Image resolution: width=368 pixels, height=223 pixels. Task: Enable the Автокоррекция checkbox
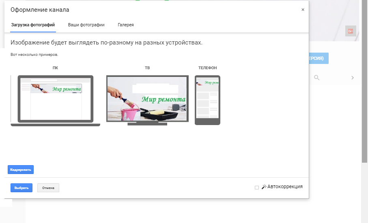(x=256, y=187)
